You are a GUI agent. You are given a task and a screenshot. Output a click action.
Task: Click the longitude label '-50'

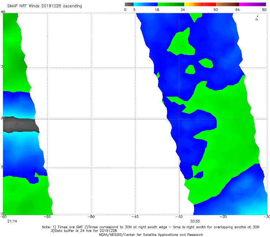91,217
